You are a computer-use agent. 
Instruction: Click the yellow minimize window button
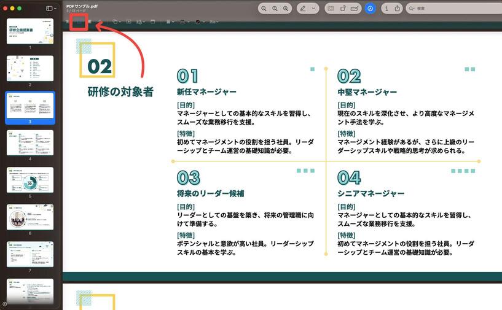tap(12, 9)
